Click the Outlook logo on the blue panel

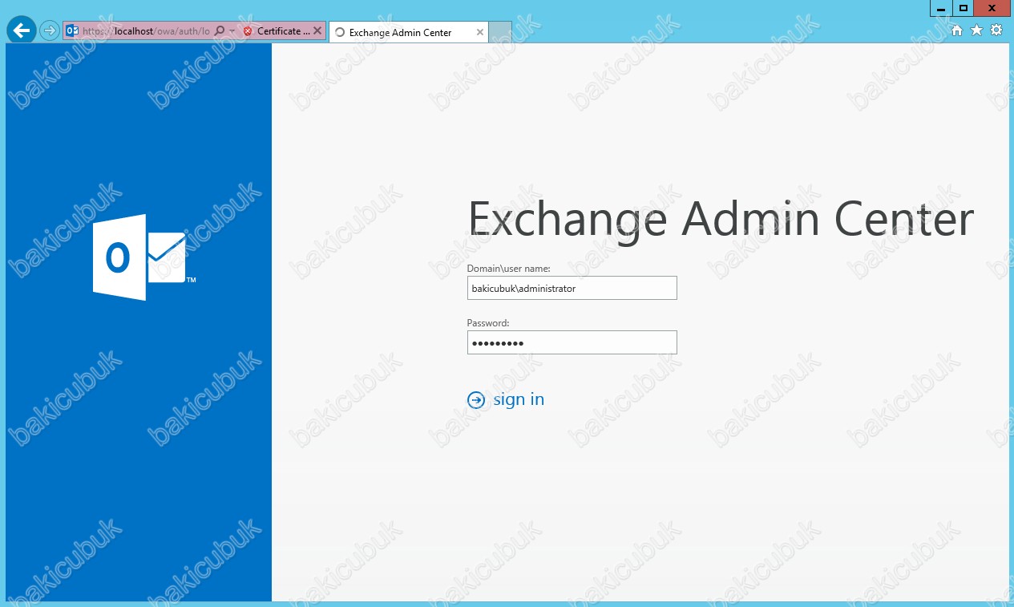coord(144,257)
